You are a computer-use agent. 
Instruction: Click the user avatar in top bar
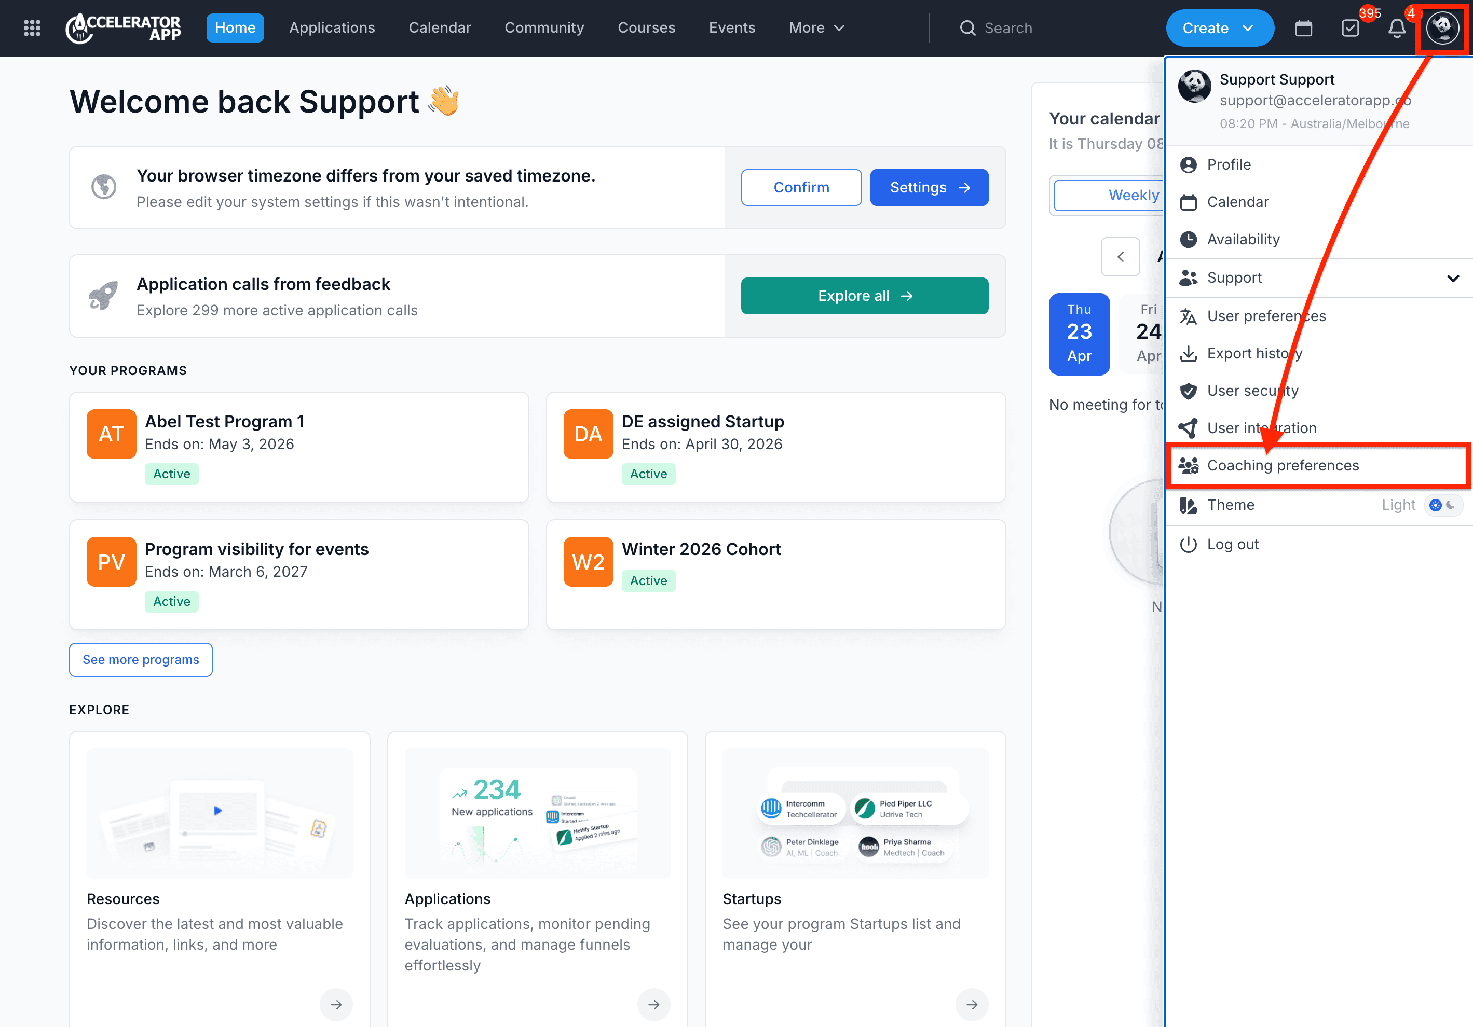[x=1442, y=27]
